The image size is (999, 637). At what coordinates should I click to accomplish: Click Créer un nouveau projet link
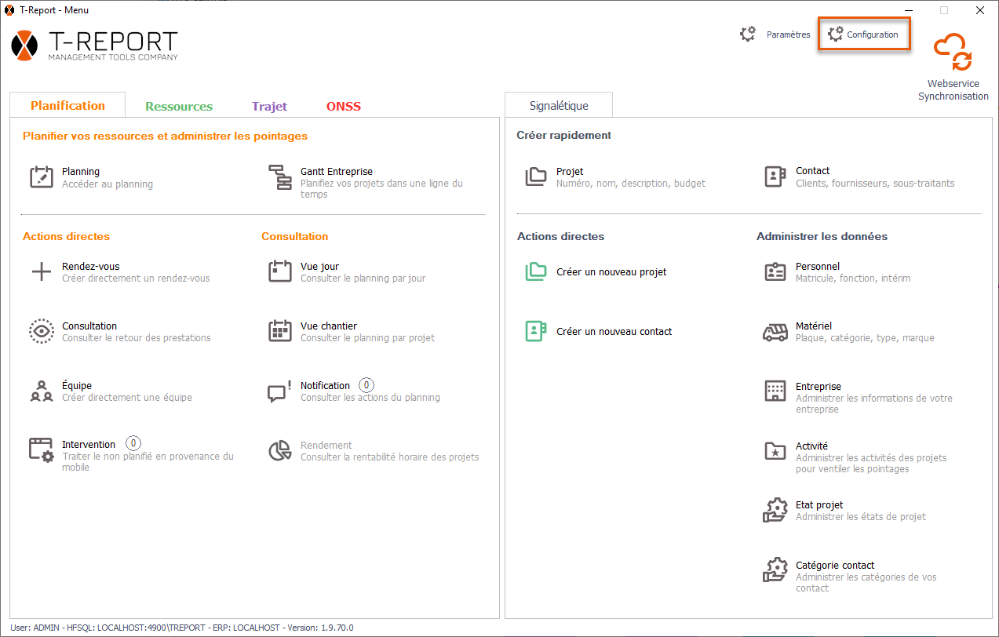[611, 272]
